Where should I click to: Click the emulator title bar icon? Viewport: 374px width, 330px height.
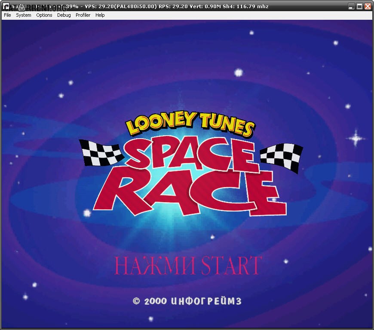click(6, 6)
